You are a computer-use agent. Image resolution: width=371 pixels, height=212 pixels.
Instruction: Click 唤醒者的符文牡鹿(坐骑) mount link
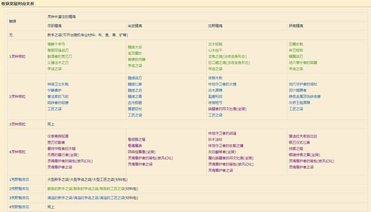(227, 109)
